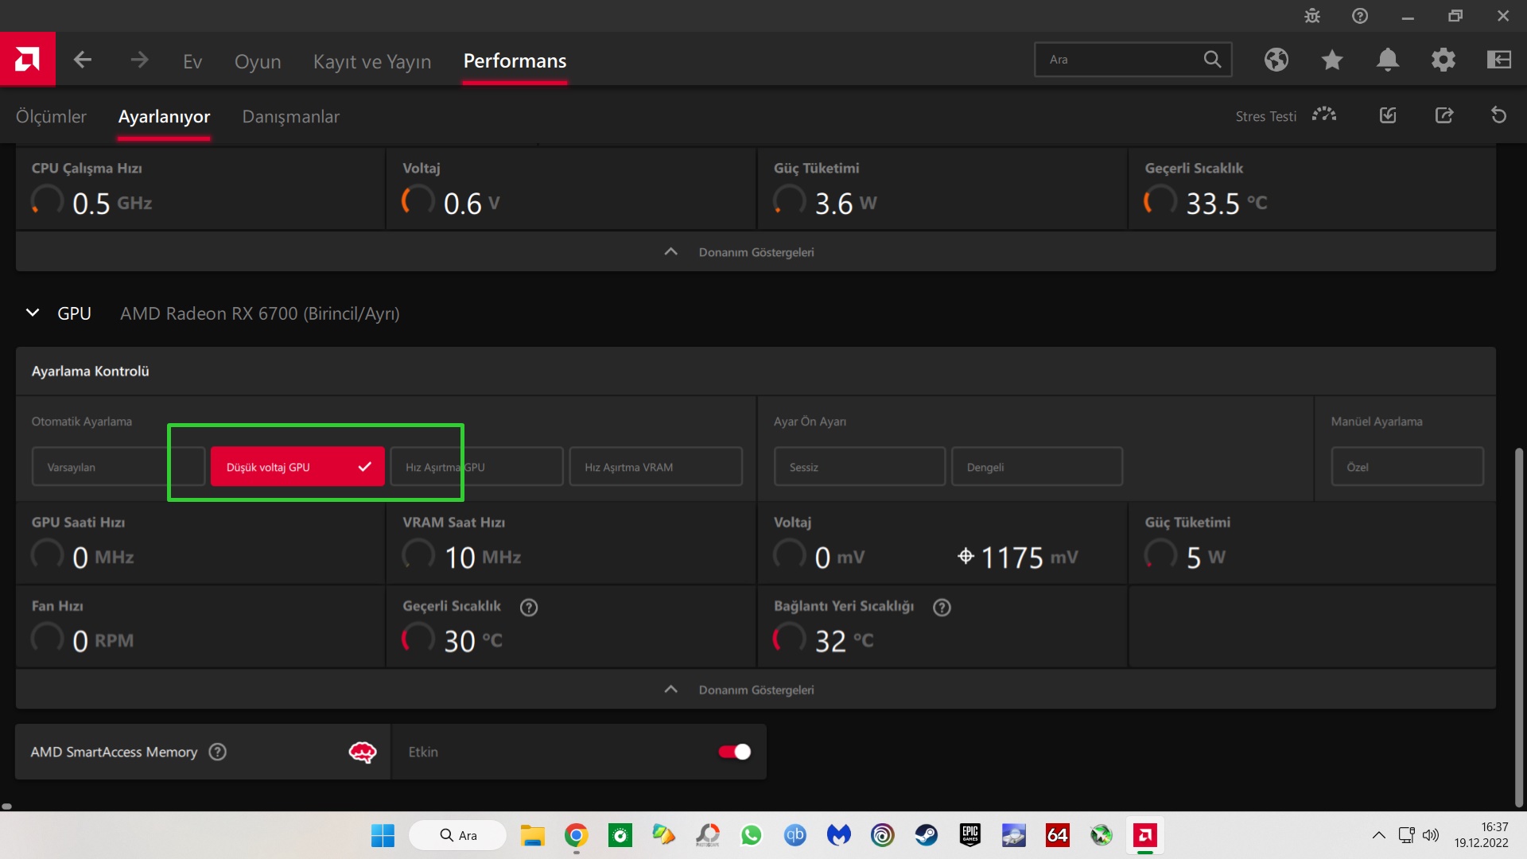Open notifications bell icon
1527x859 pixels.
1388,60
